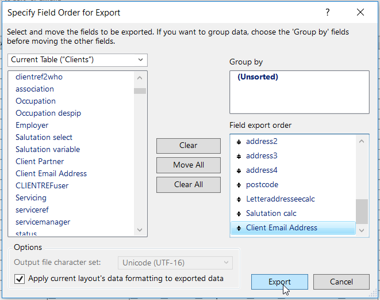Click the Clear All button

pyautogui.click(x=189, y=185)
